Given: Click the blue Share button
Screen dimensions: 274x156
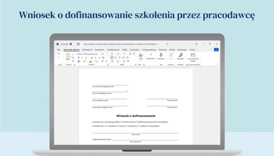Looking at the screenshot, I should click(x=216, y=50).
